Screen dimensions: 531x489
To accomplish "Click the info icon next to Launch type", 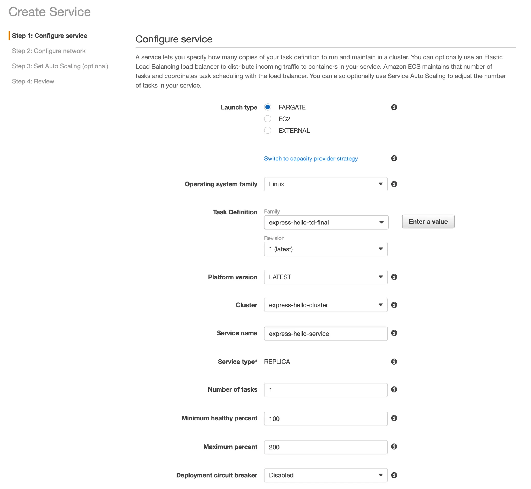I will 394,107.
